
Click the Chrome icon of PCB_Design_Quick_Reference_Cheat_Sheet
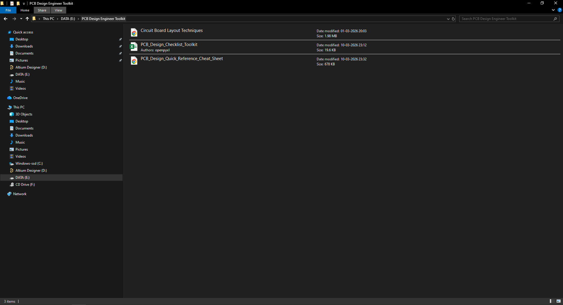pyautogui.click(x=134, y=61)
